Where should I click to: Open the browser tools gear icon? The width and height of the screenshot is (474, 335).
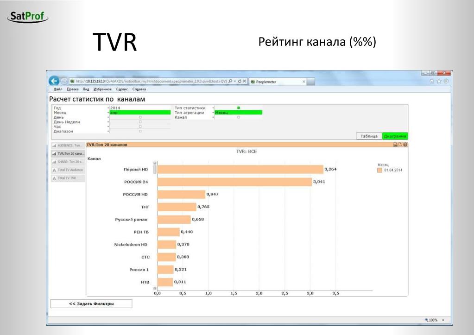(x=446, y=81)
